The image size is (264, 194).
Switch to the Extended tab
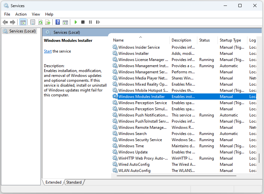[x=53, y=182]
